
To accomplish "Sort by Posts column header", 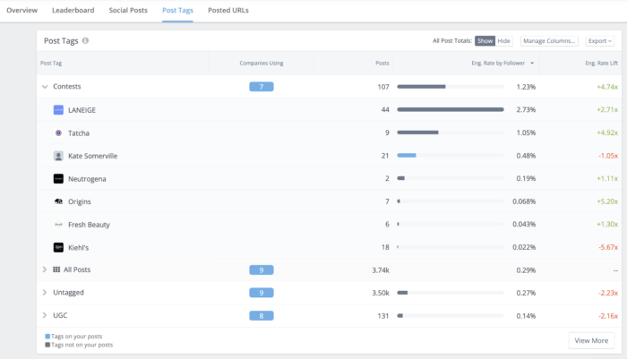I will [x=382, y=64].
